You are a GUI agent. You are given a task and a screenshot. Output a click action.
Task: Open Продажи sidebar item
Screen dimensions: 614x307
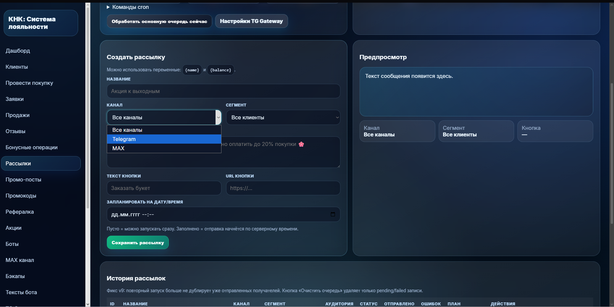[x=17, y=115]
